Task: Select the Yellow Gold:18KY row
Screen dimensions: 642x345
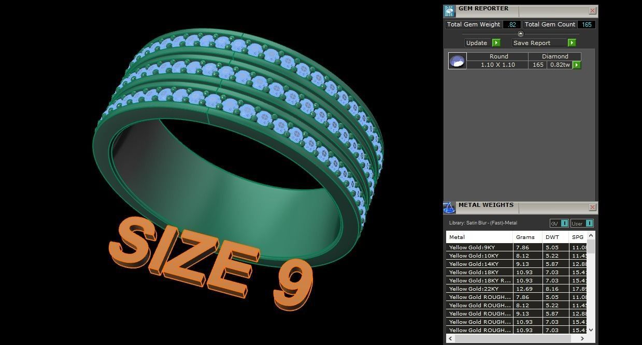Action: [517, 272]
